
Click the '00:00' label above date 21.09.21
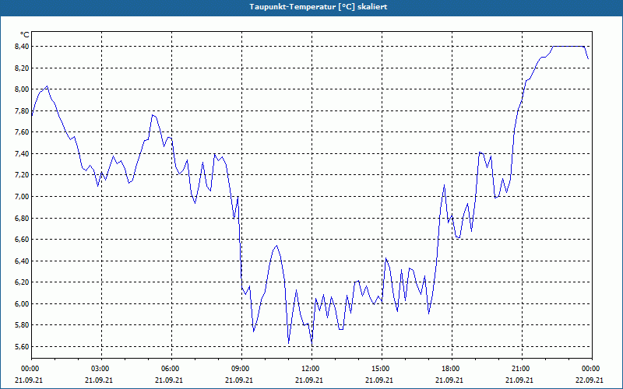click(30, 368)
